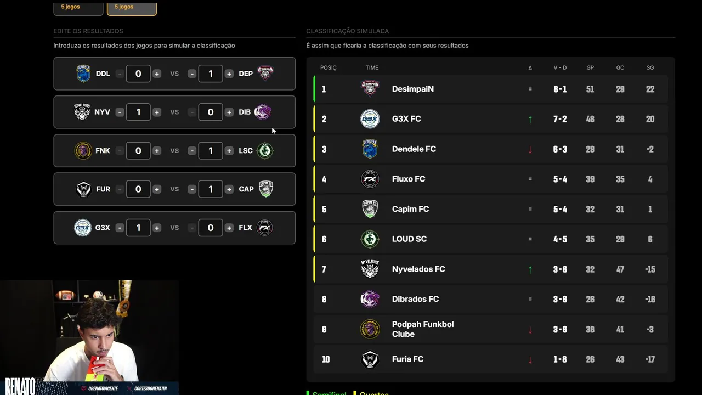
Task: Click the NYV team logo in match list
Action: [82, 112]
